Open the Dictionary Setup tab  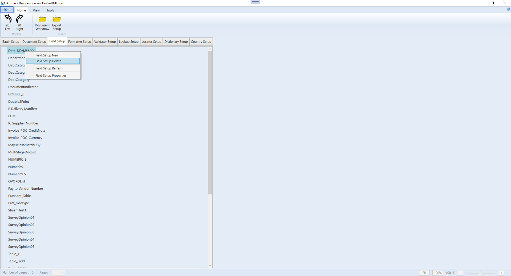click(176, 42)
